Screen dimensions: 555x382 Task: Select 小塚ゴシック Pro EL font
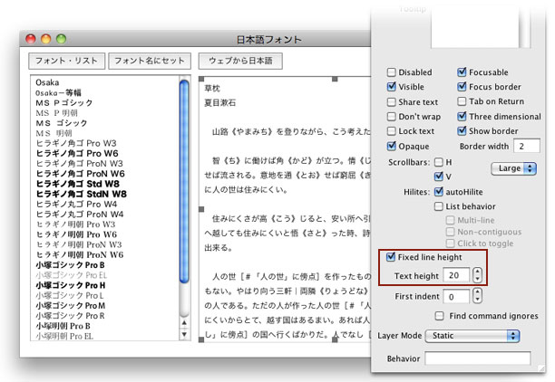click(71, 275)
